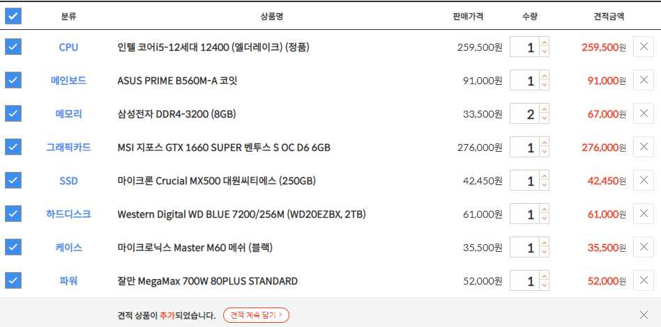Remove the Master M60 case item
The height and width of the screenshot is (327, 661).
pos(644,247)
